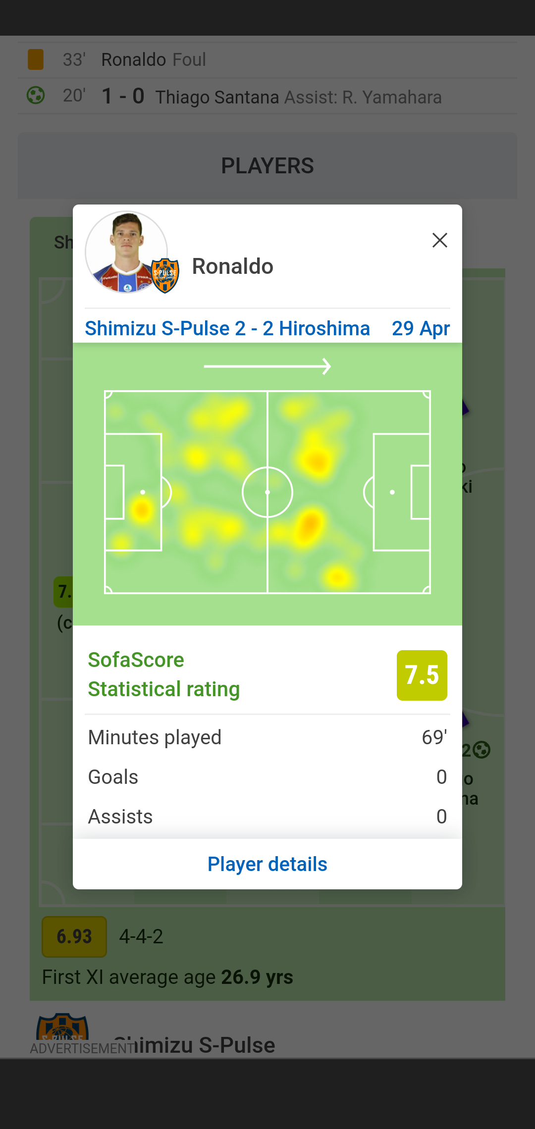Image resolution: width=535 pixels, height=1129 pixels.
Task: Tap the goal ball icon at 20'
Action: 36,95
